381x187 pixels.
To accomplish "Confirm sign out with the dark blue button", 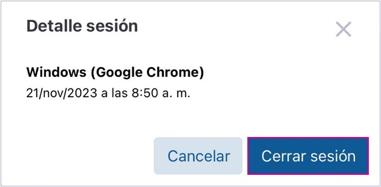I will click(308, 155).
